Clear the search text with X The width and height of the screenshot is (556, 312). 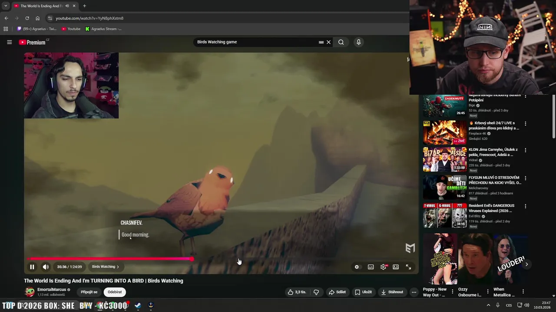click(329, 42)
